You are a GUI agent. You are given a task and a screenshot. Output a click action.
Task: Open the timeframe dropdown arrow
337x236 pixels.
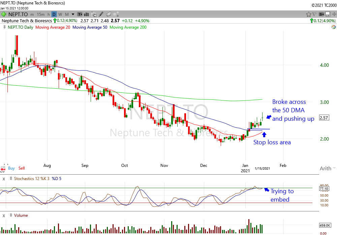point(73,14)
